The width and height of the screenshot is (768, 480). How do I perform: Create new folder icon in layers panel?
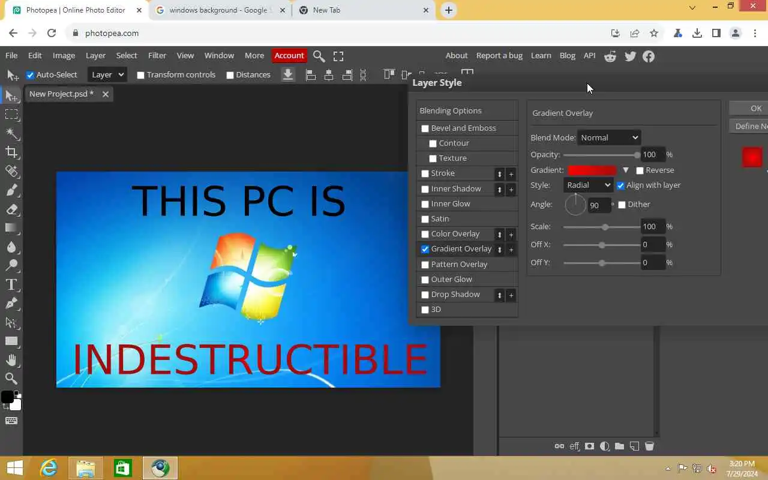(x=619, y=446)
